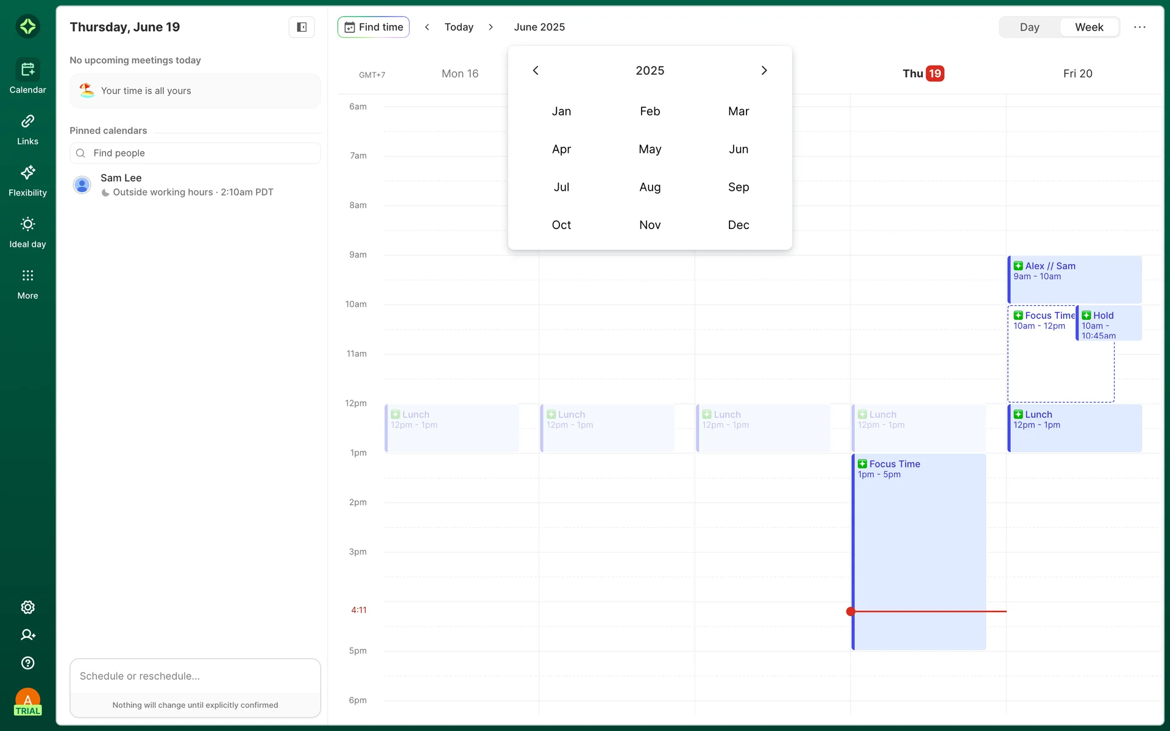Open the More grid icon
1170x731 pixels.
coord(27,275)
